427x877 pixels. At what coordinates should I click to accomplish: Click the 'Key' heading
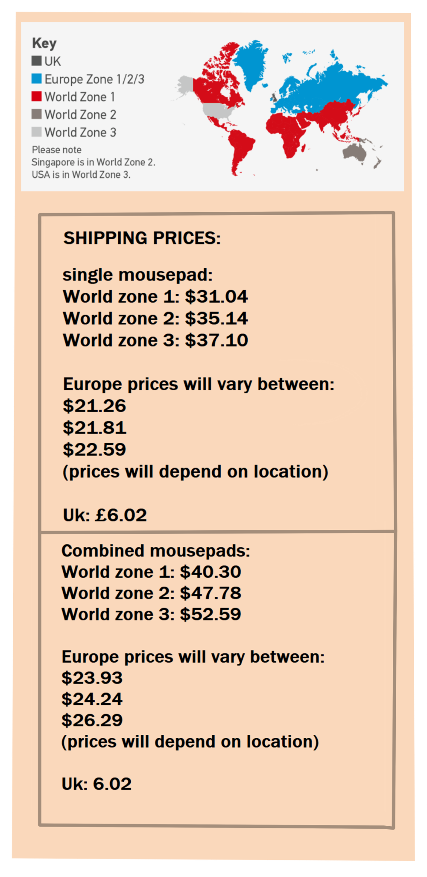click(x=44, y=43)
